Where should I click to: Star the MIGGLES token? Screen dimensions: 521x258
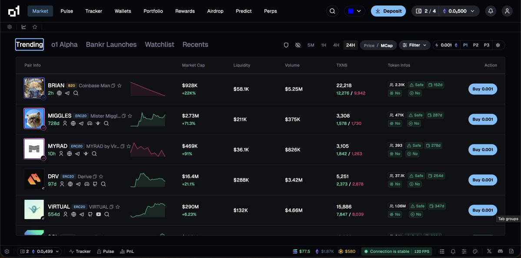point(130,116)
